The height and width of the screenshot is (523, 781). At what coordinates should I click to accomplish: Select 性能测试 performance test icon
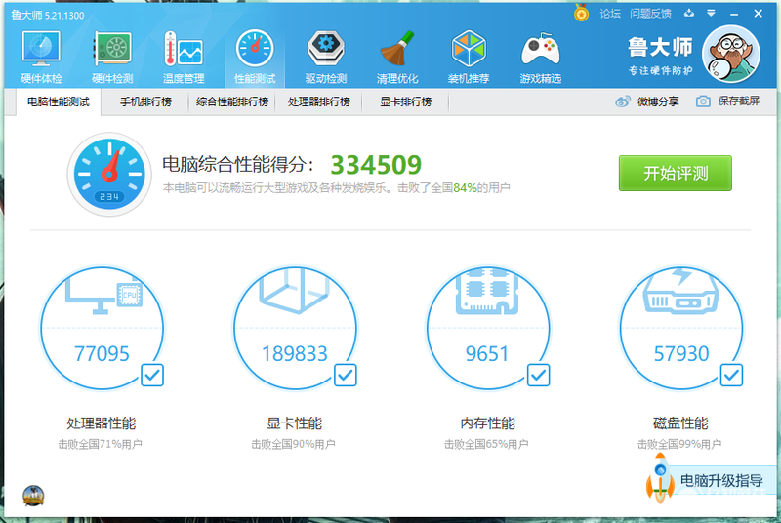coord(255,58)
